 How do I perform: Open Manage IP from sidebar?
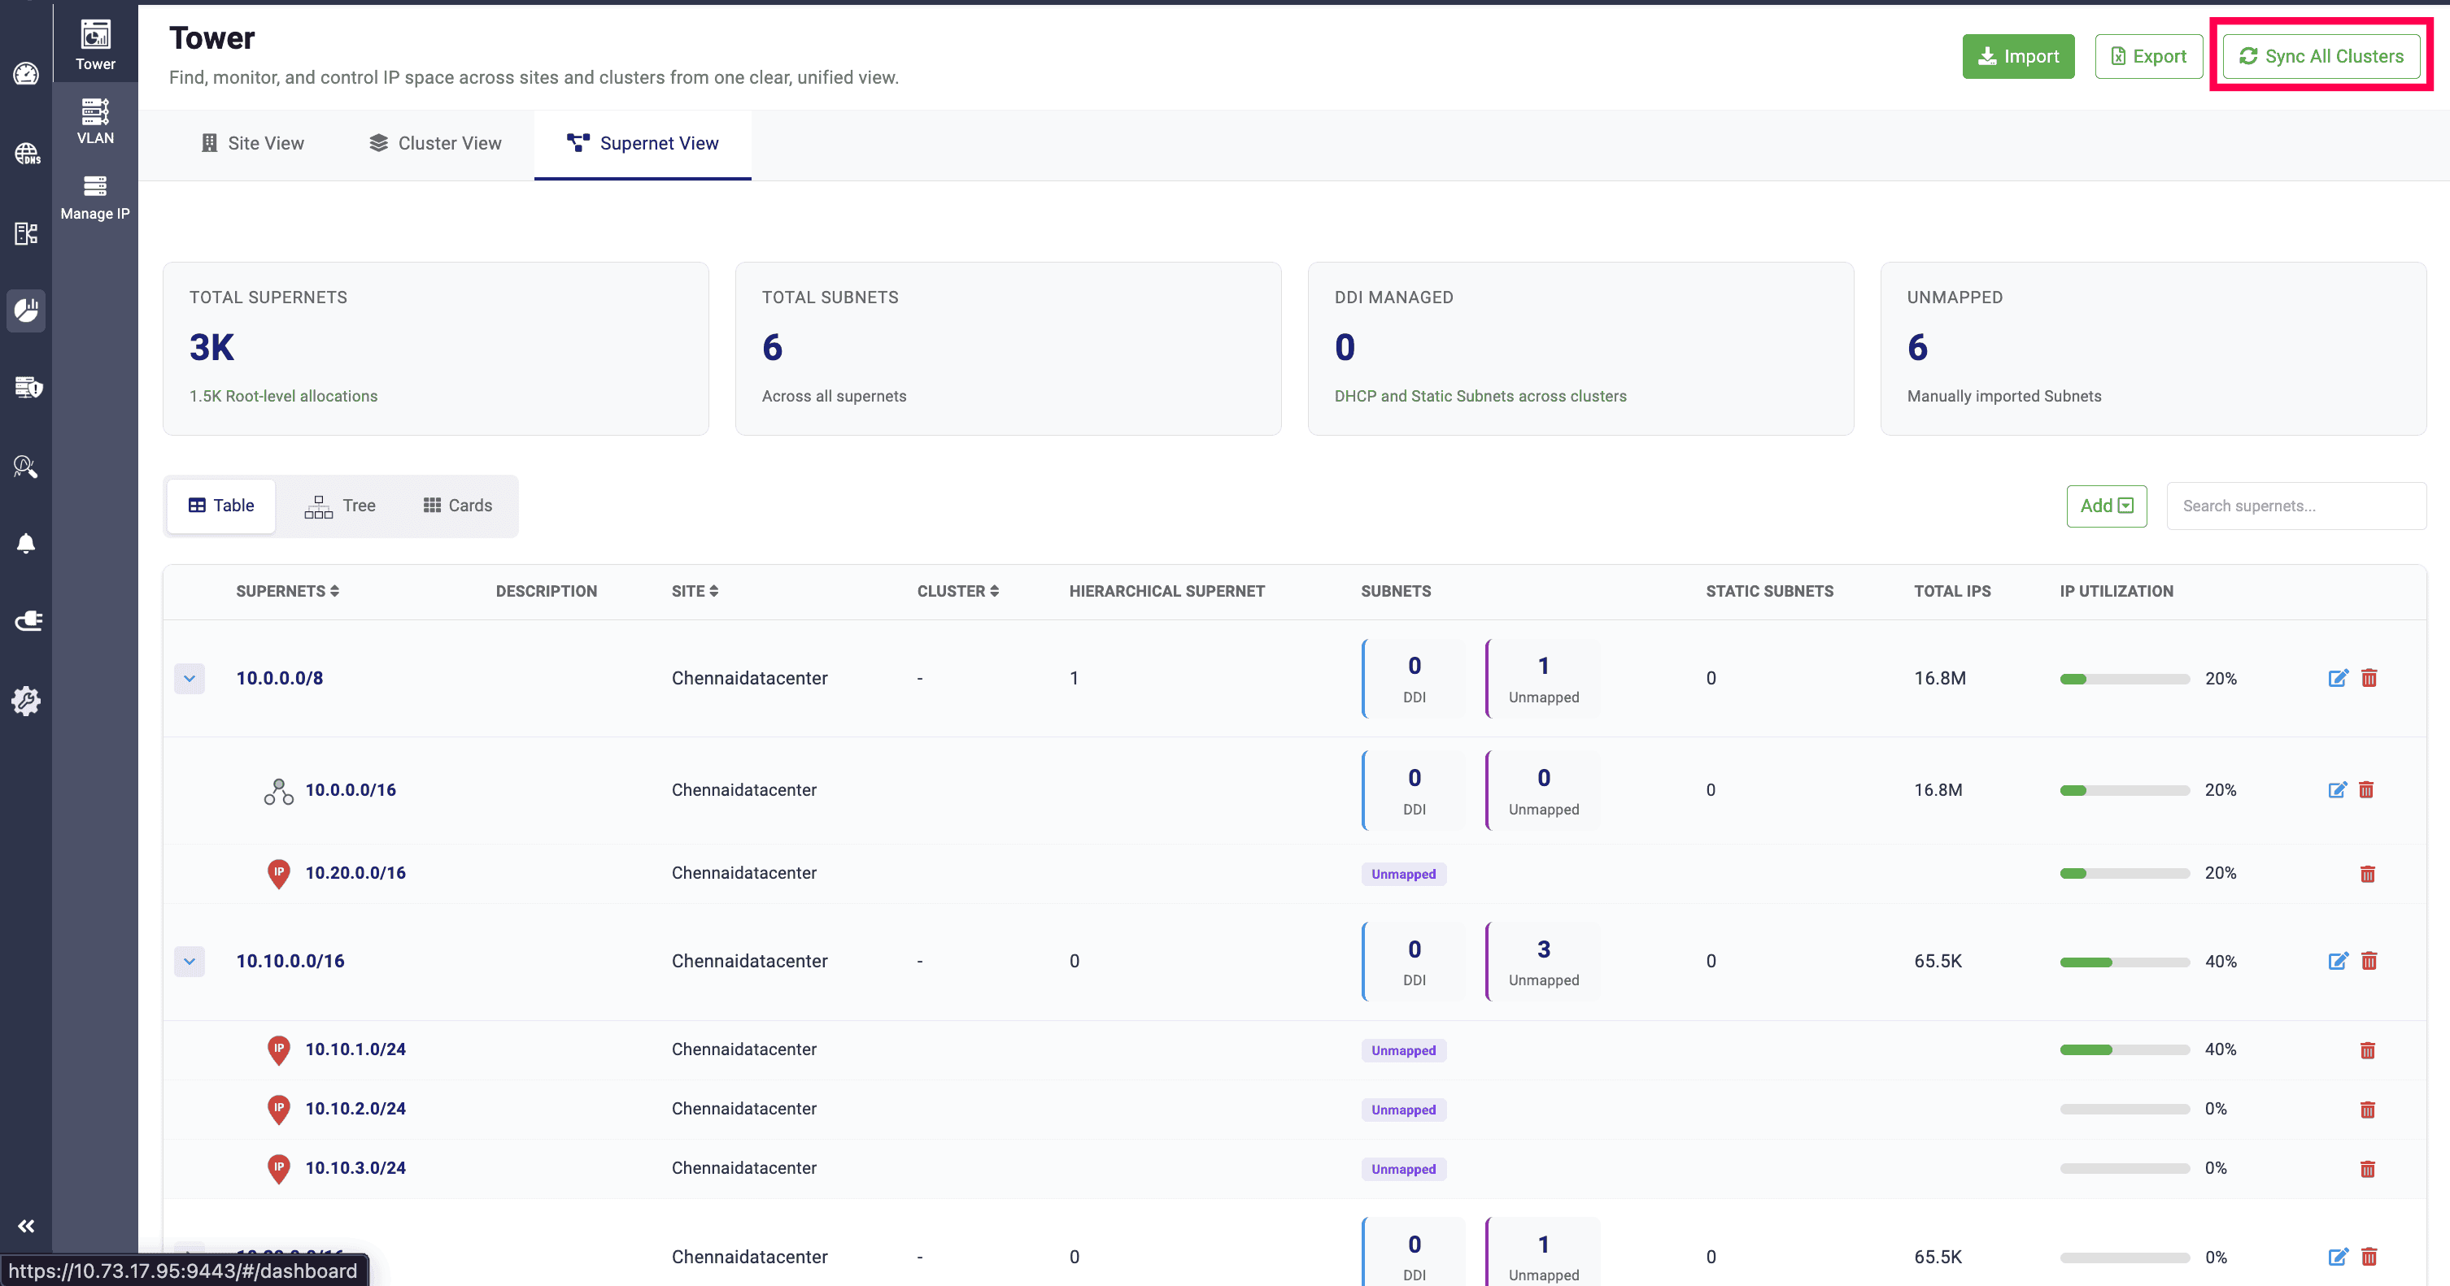95,197
